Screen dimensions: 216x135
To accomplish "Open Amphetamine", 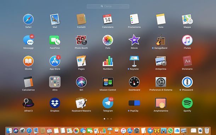I will (x=161, y=103).
